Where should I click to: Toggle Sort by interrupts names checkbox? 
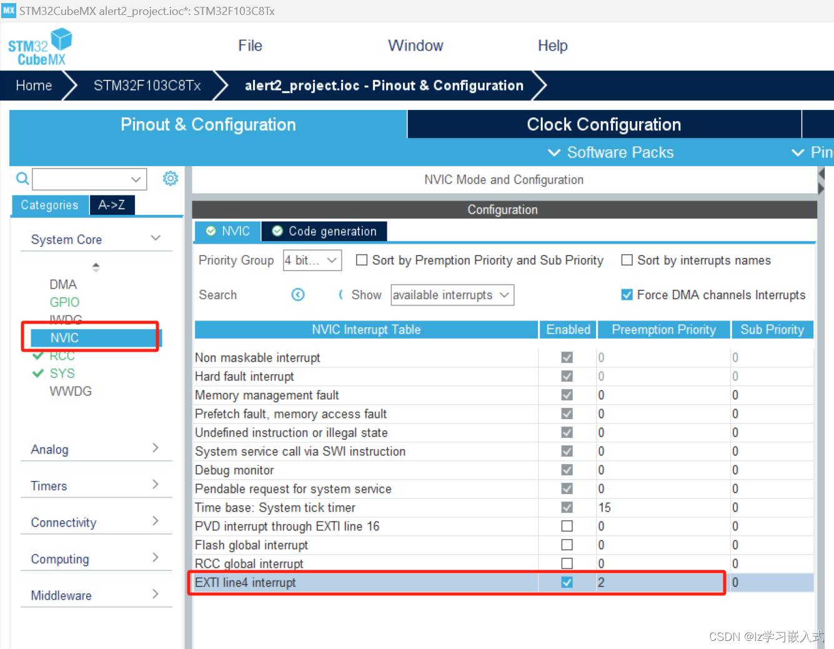click(x=627, y=260)
